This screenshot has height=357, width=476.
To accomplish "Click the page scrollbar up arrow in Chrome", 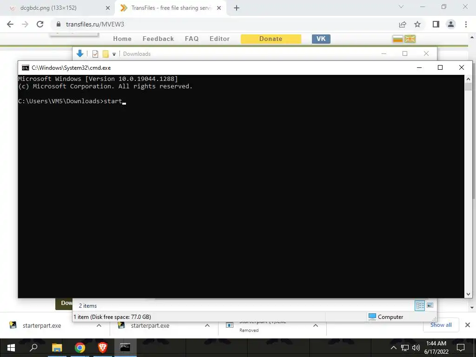I will (472, 37).
